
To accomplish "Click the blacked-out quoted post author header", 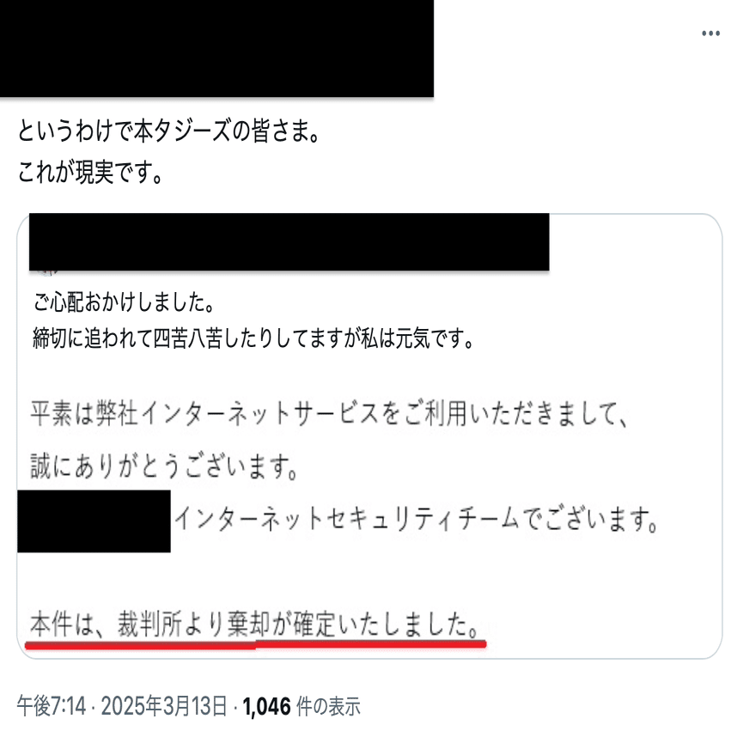I will 289,241.
